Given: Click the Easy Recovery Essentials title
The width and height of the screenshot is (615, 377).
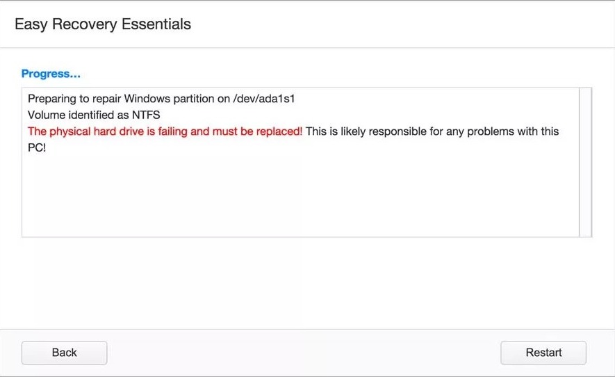Looking at the screenshot, I should click(103, 25).
